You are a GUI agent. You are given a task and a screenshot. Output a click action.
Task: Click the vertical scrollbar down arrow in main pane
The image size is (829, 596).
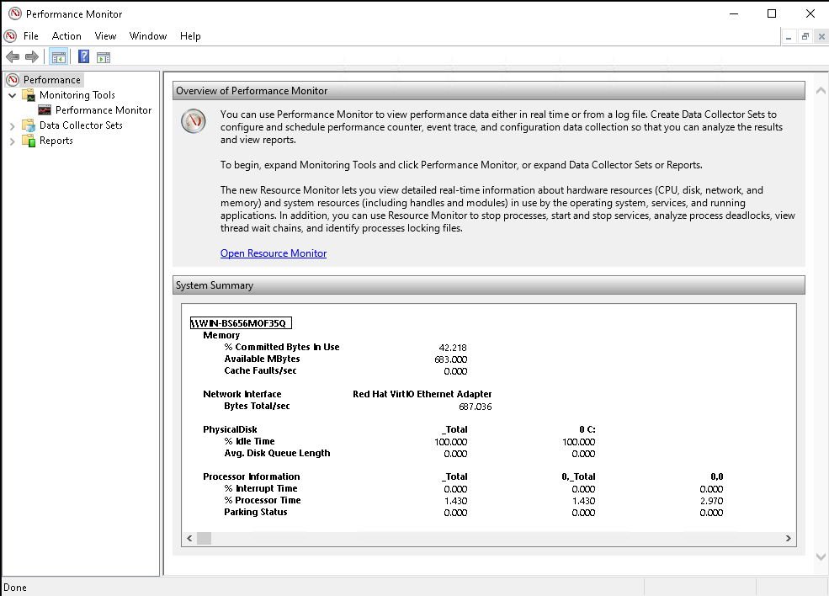821,557
